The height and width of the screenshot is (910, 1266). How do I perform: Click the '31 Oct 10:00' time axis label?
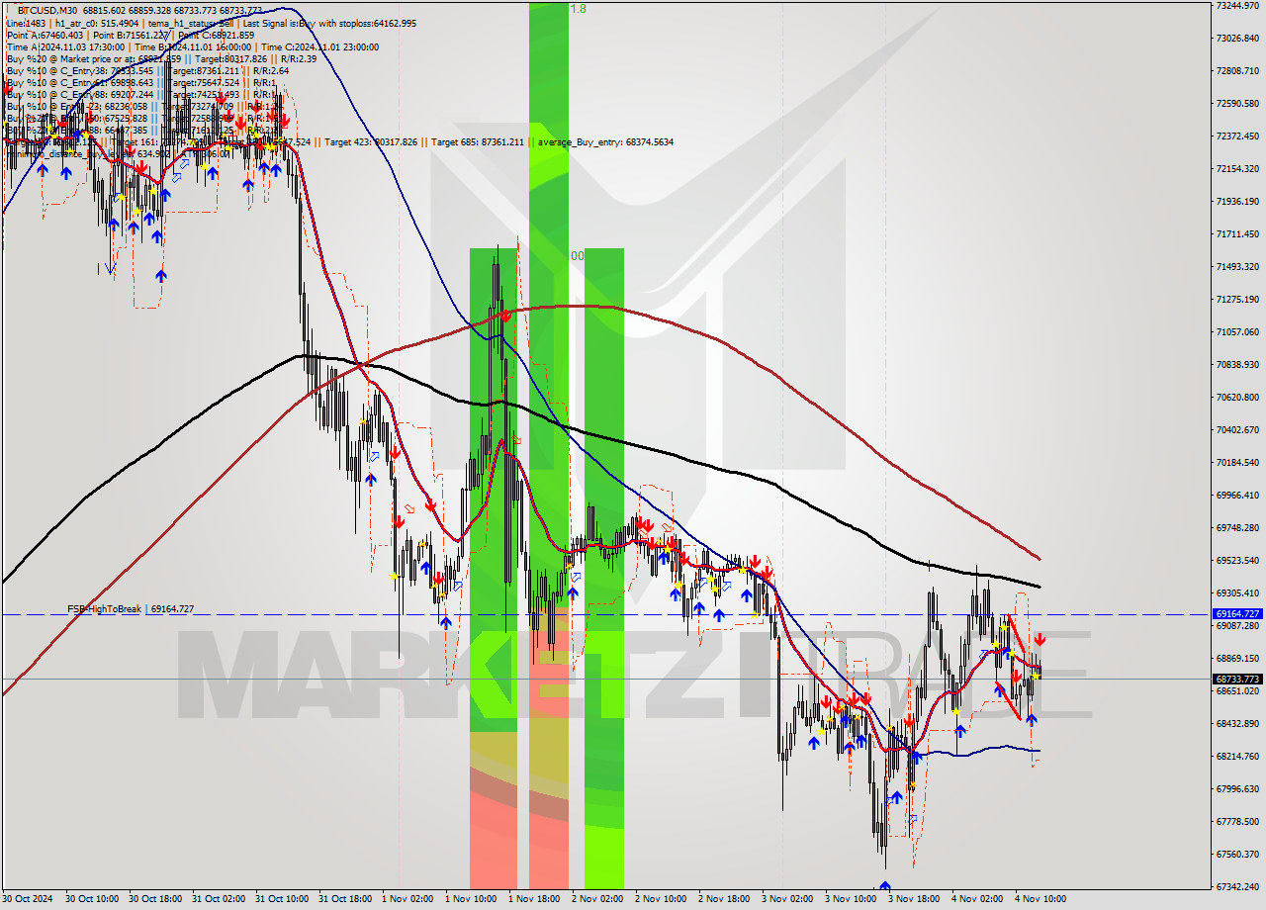coord(281,899)
